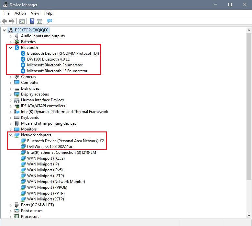Open Help via the blue question mark icon
Viewport: 252px width, 226px height.
[32, 21]
